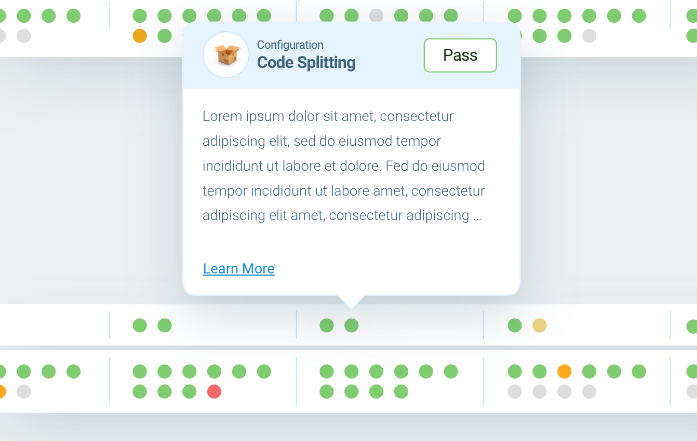Open the Configuration section header
Screen dimensions: 697x441
pyautogui.click(x=290, y=45)
